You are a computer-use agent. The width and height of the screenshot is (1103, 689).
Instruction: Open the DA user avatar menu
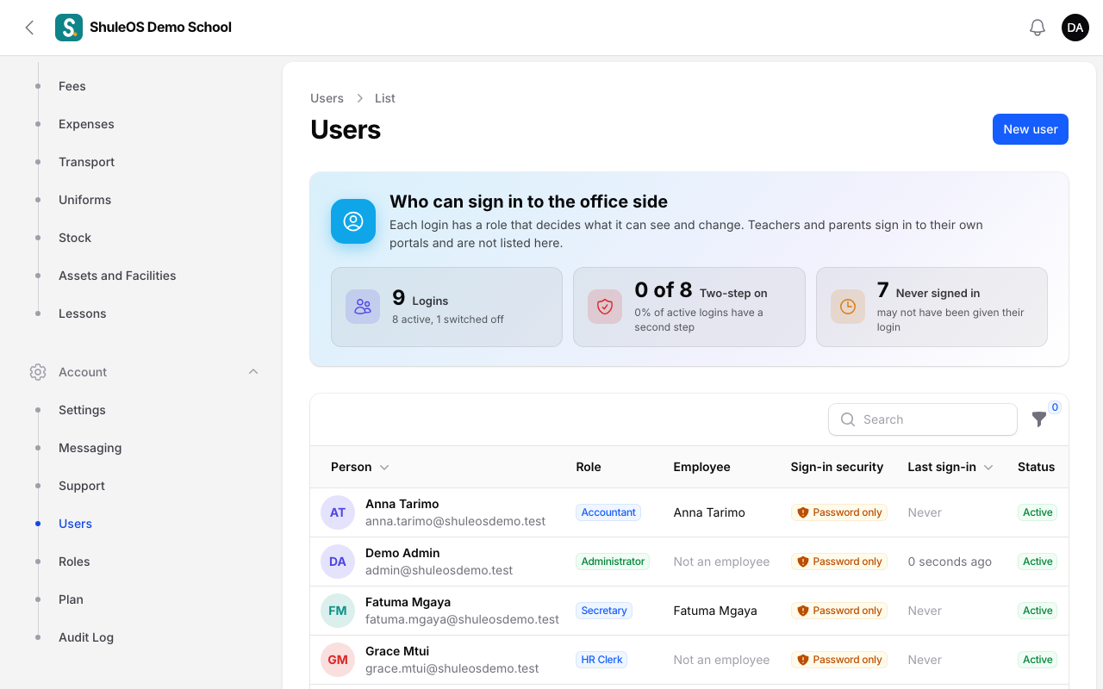(x=1075, y=28)
